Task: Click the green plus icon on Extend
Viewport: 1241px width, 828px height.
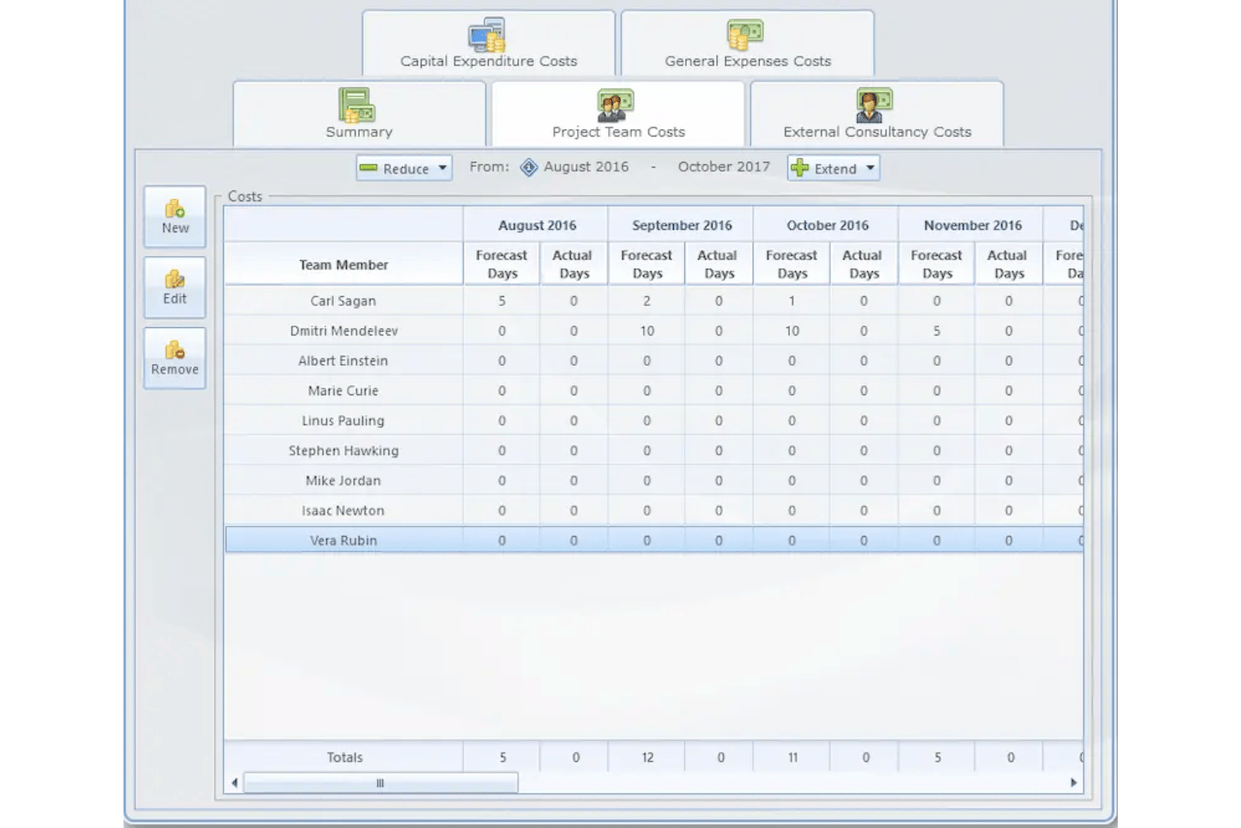Action: [800, 168]
